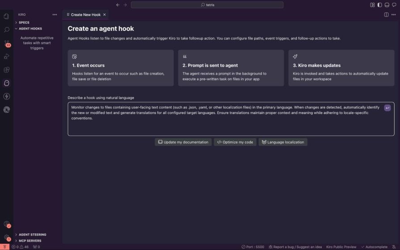This screenshot has height=250, width=400.
Task: Open the lightning bolt activity bar icon
Action: pyautogui.click(x=6, y=96)
